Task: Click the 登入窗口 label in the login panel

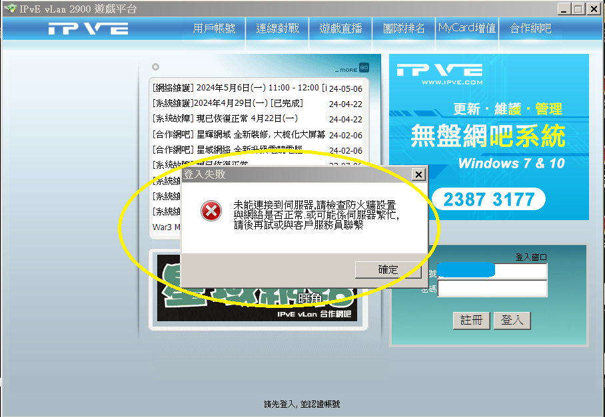Action: [x=531, y=257]
